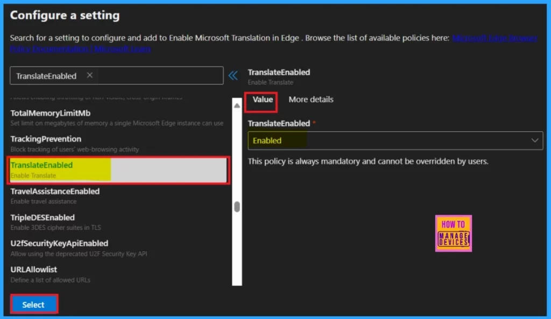Clear the TranslateEnabled search text

click(x=90, y=75)
